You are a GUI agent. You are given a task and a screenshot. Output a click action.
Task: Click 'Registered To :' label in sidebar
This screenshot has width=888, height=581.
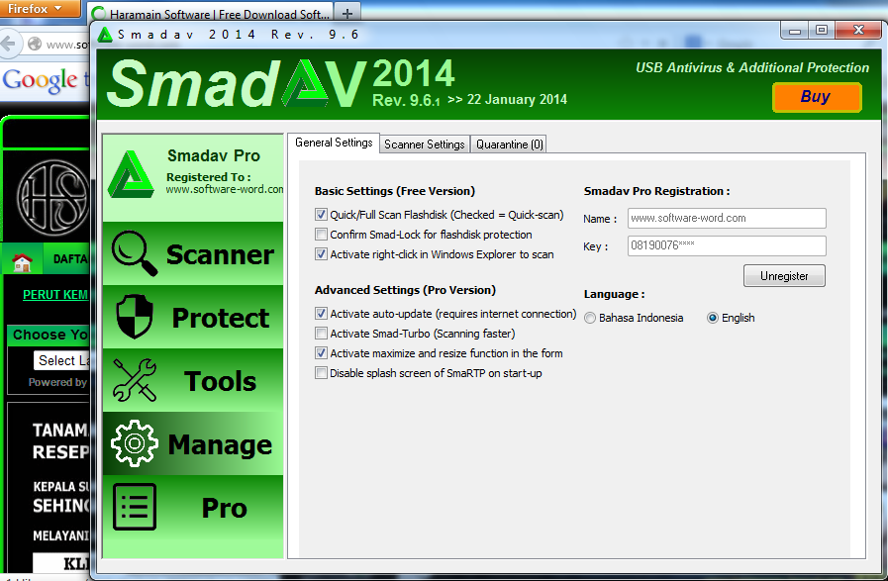(209, 177)
